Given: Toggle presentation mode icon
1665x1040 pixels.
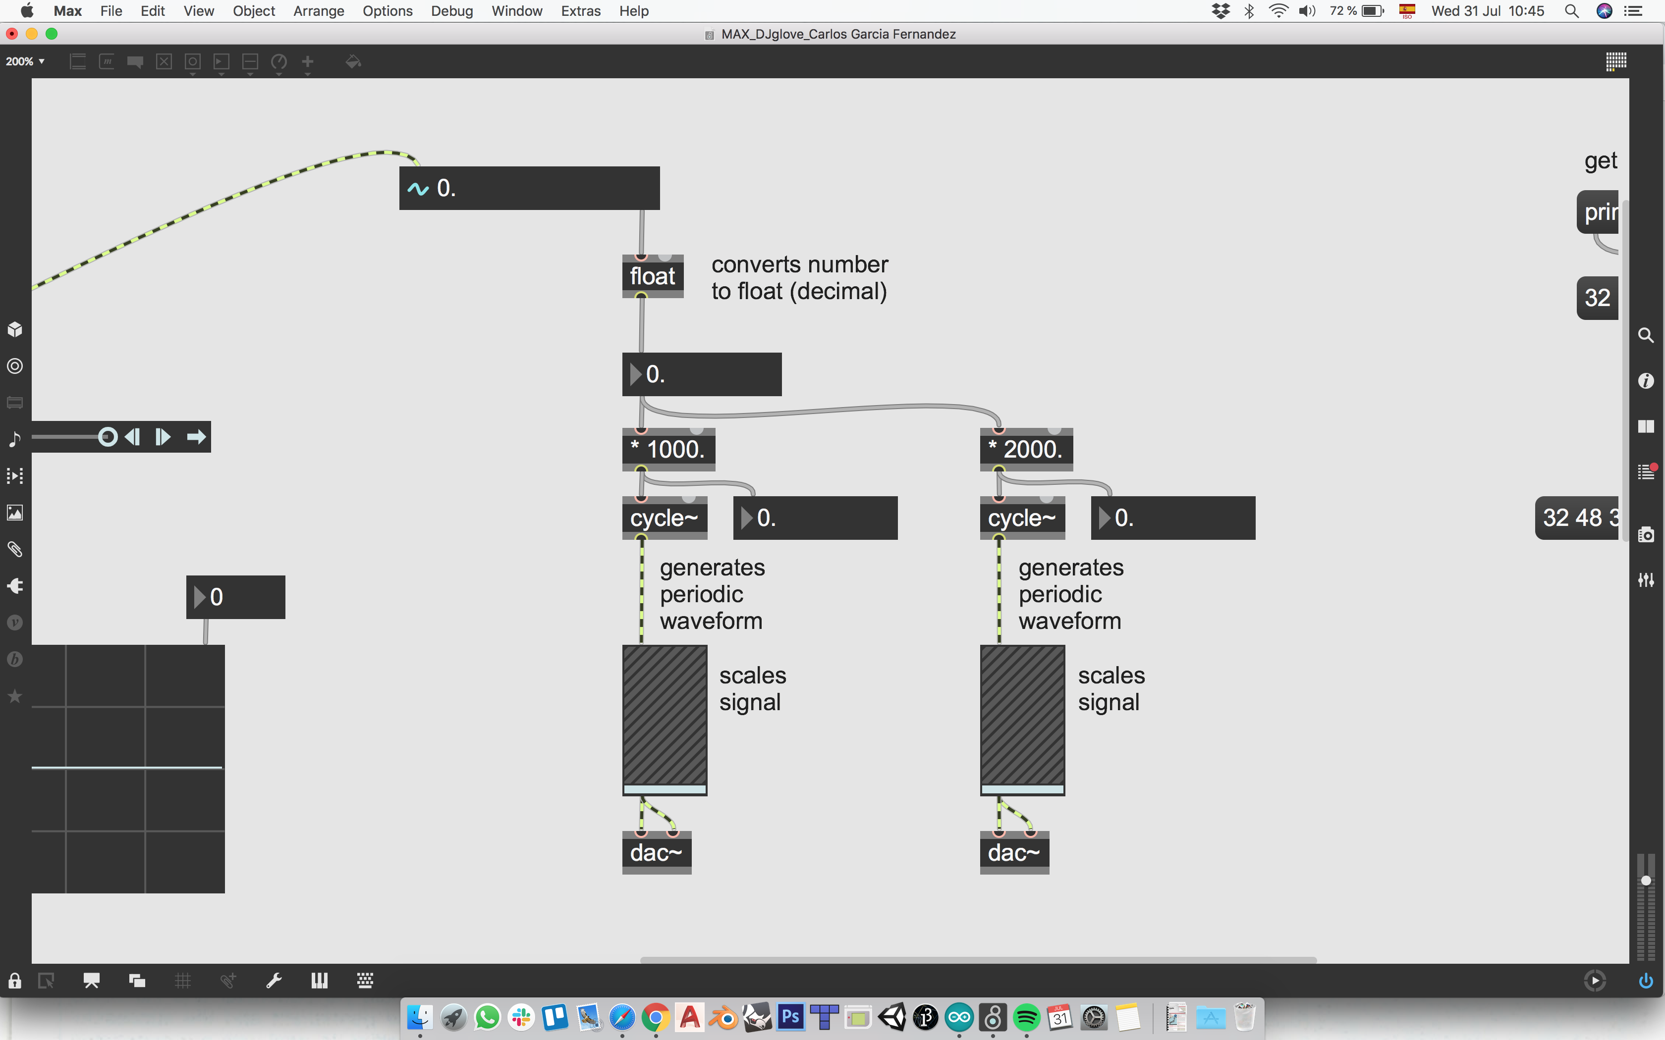Looking at the screenshot, I should point(92,981).
